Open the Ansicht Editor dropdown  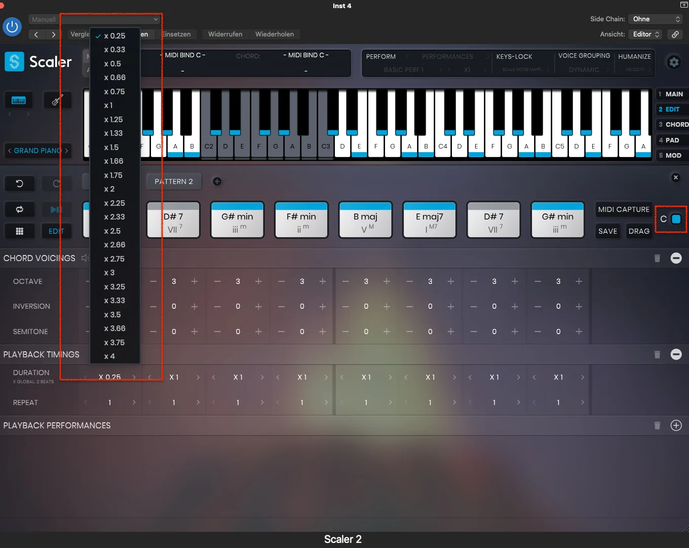pyautogui.click(x=645, y=34)
